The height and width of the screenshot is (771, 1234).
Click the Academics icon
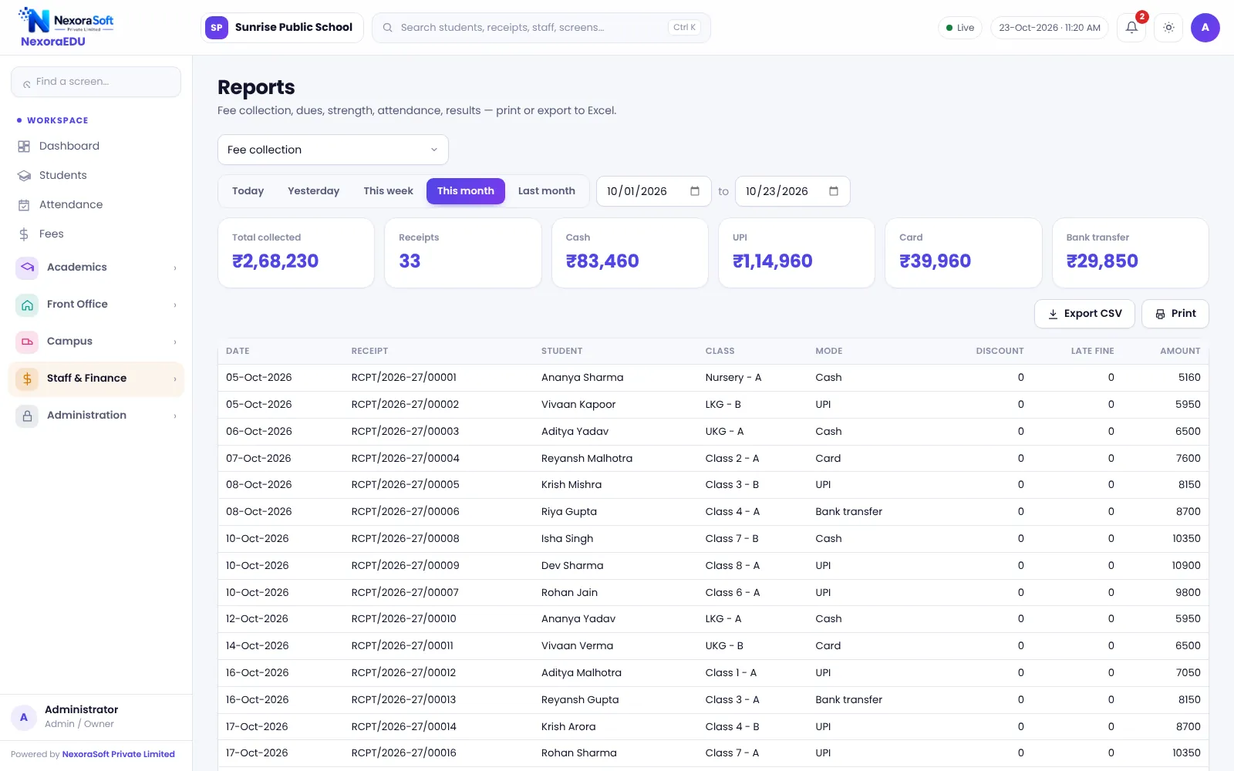27,268
